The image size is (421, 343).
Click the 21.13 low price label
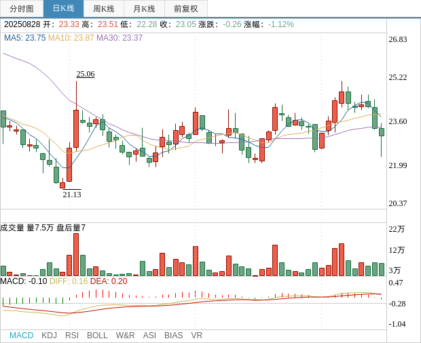(72, 195)
